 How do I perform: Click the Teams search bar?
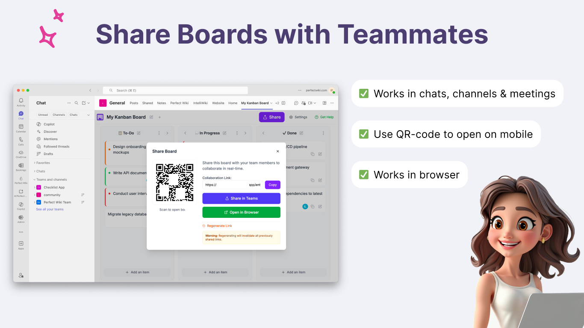[175, 91]
